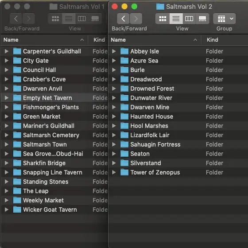Sort Vol 2 list by Name column

point(155,40)
